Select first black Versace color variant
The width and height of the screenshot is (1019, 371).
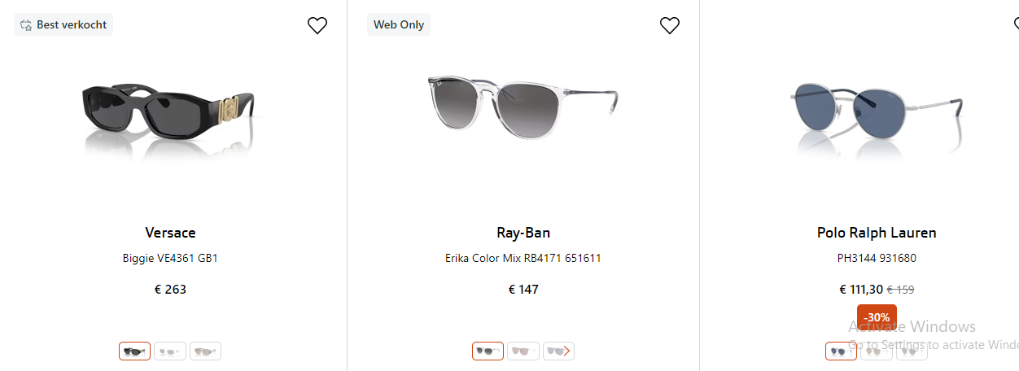tap(134, 351)
